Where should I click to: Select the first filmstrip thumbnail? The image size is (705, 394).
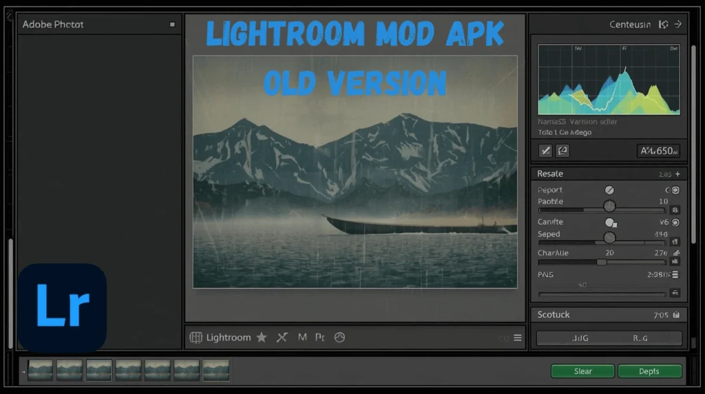(40, 371)
